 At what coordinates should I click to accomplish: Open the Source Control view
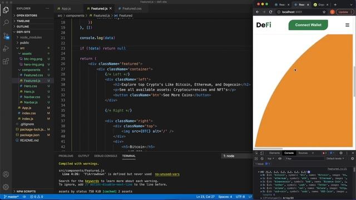[x=6, y=36]
